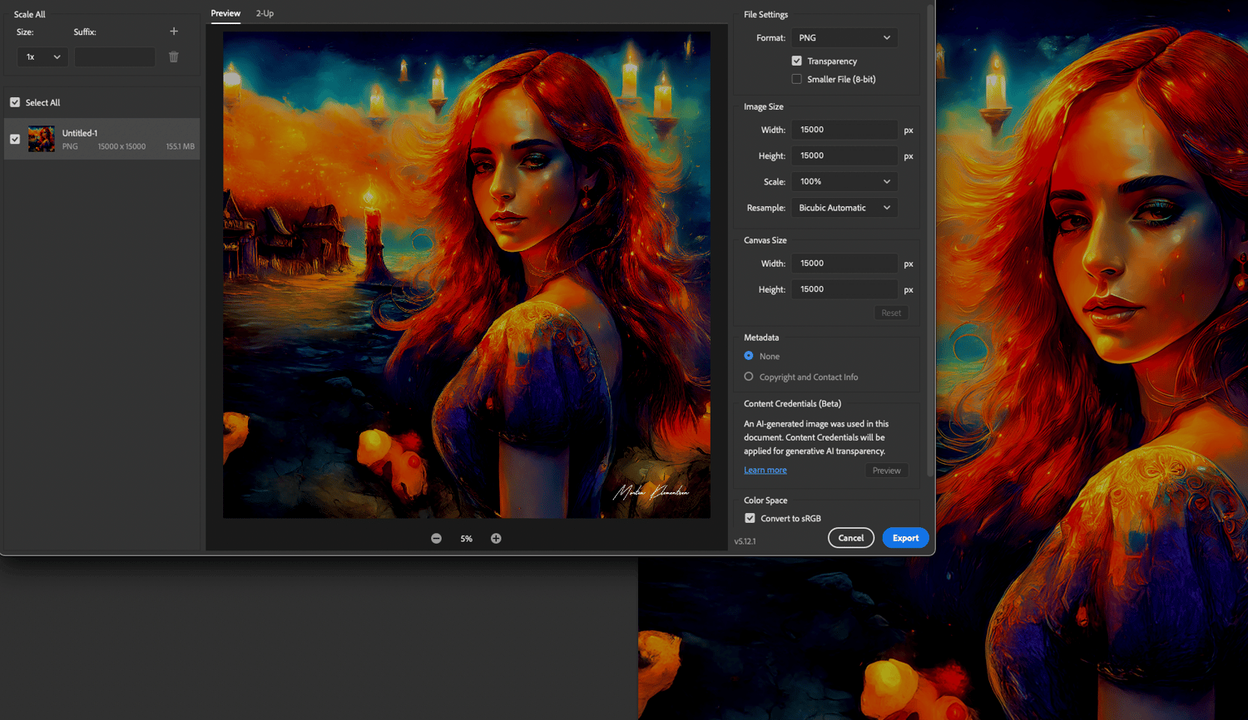1248x720 pixels.
Task: Click the Untitled-1 asset thumbnail
Action: click(x=42, y=139)
